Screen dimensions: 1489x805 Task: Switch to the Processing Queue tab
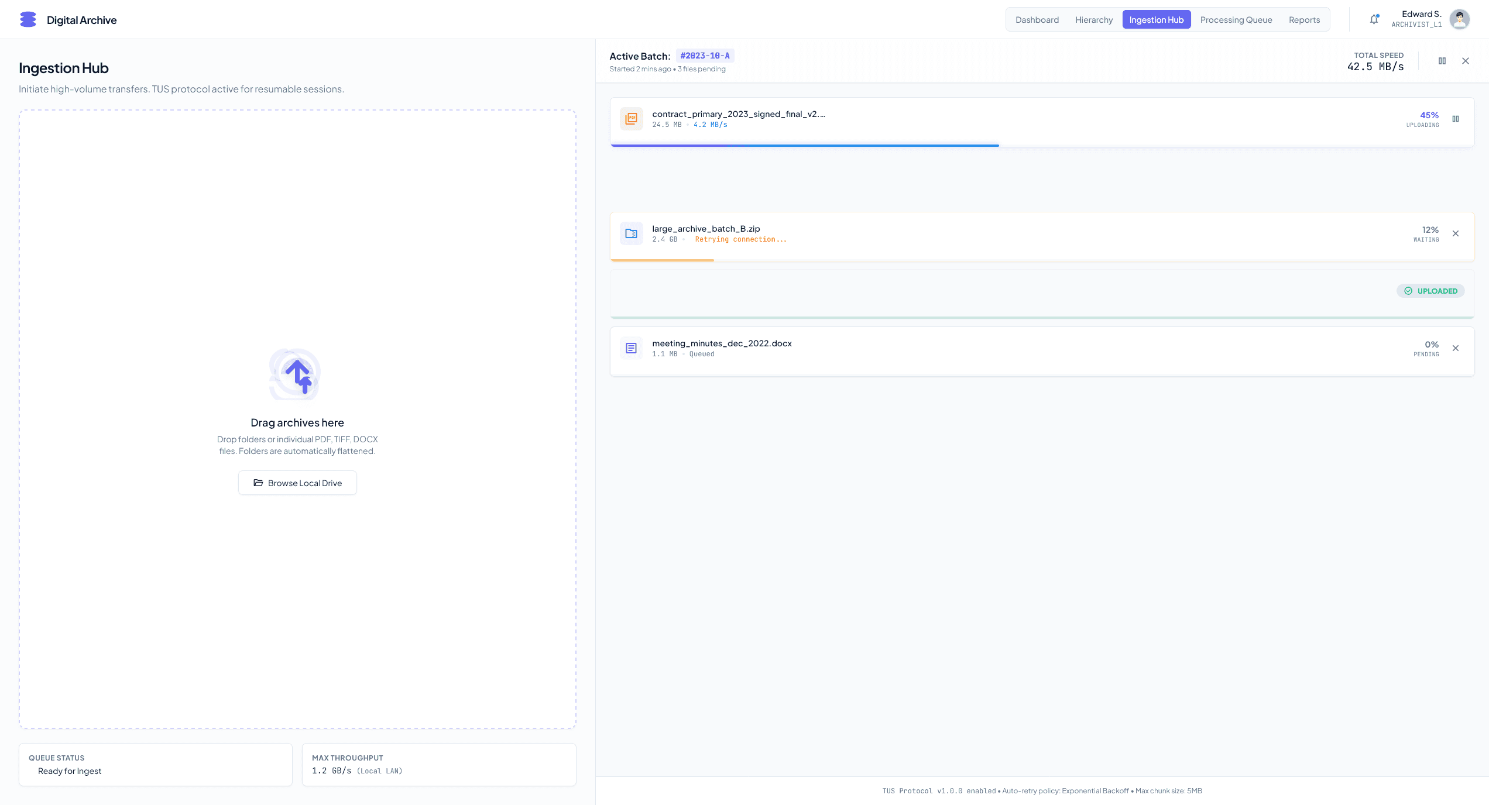[1236, 19]
